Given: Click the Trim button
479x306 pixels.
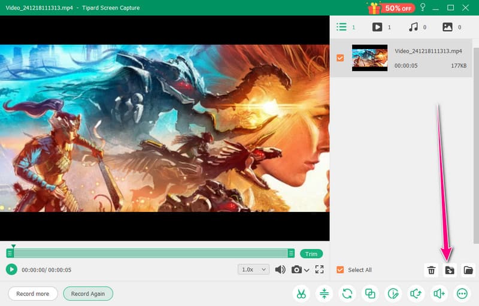Looking at the screenshot, I should tap(311, 254).
